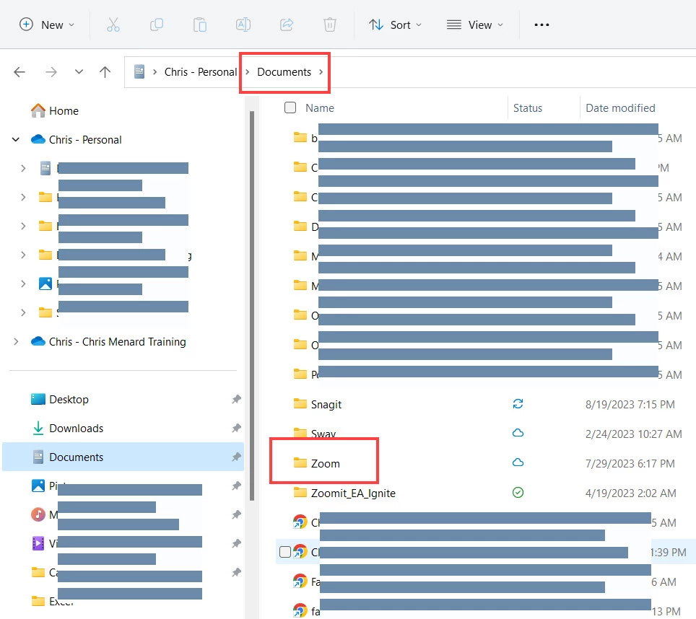The width and height of the screenshot is (696, 619).
Task: Click the Snagit folder icon
Action: coord(300,404)
